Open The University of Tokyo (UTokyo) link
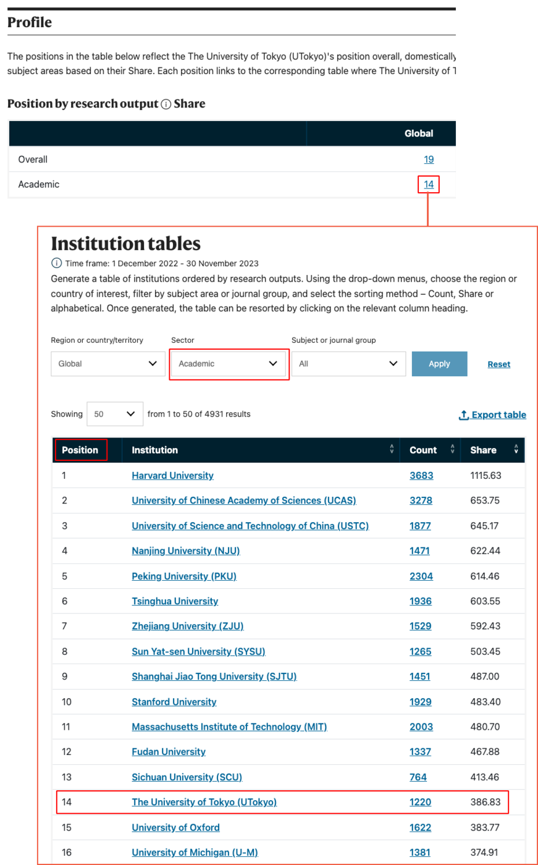 pos(204,802)
